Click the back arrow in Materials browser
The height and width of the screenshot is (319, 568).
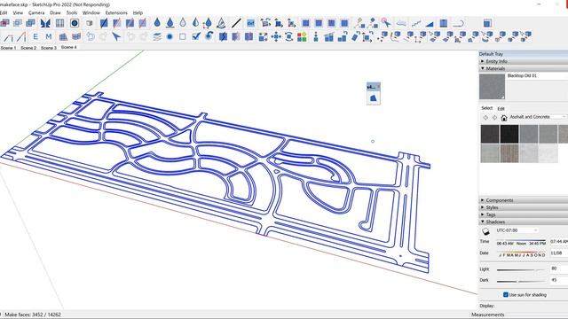click(485, 118)
